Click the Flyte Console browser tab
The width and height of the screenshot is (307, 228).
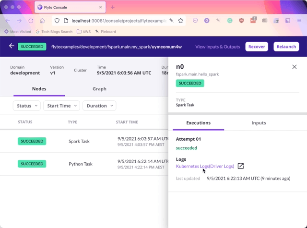pos(70,7)
